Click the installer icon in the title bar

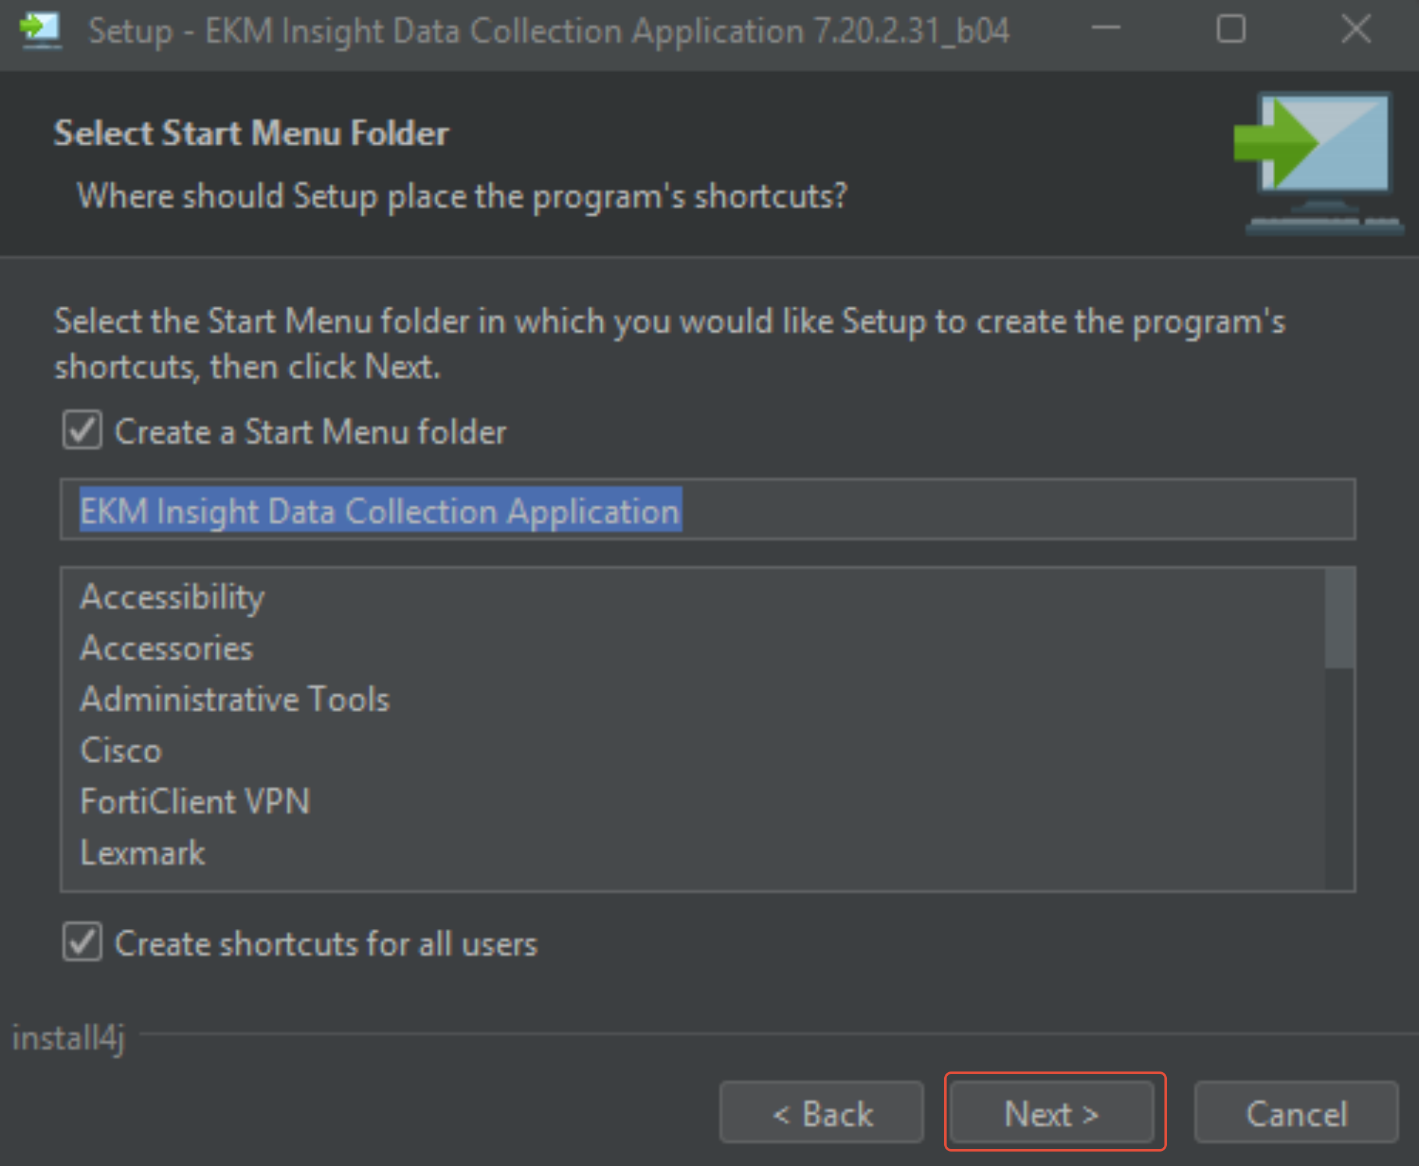point(40,29)
